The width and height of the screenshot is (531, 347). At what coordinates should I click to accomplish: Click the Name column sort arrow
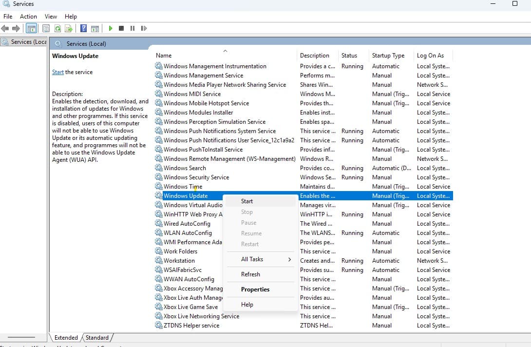[x=225, y=50]
